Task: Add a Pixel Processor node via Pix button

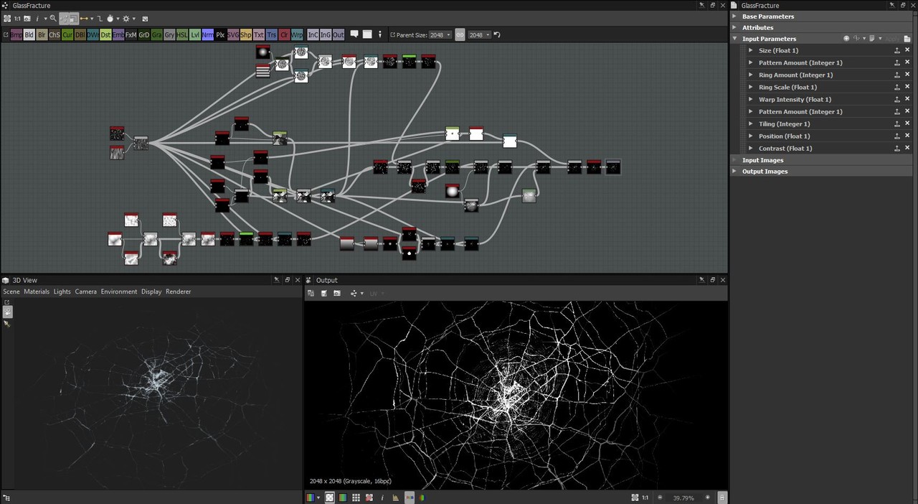Action: 221,34
